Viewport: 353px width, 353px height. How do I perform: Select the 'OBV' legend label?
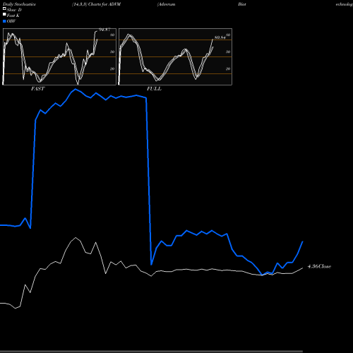pyautogui.click(x=11, y=21)
